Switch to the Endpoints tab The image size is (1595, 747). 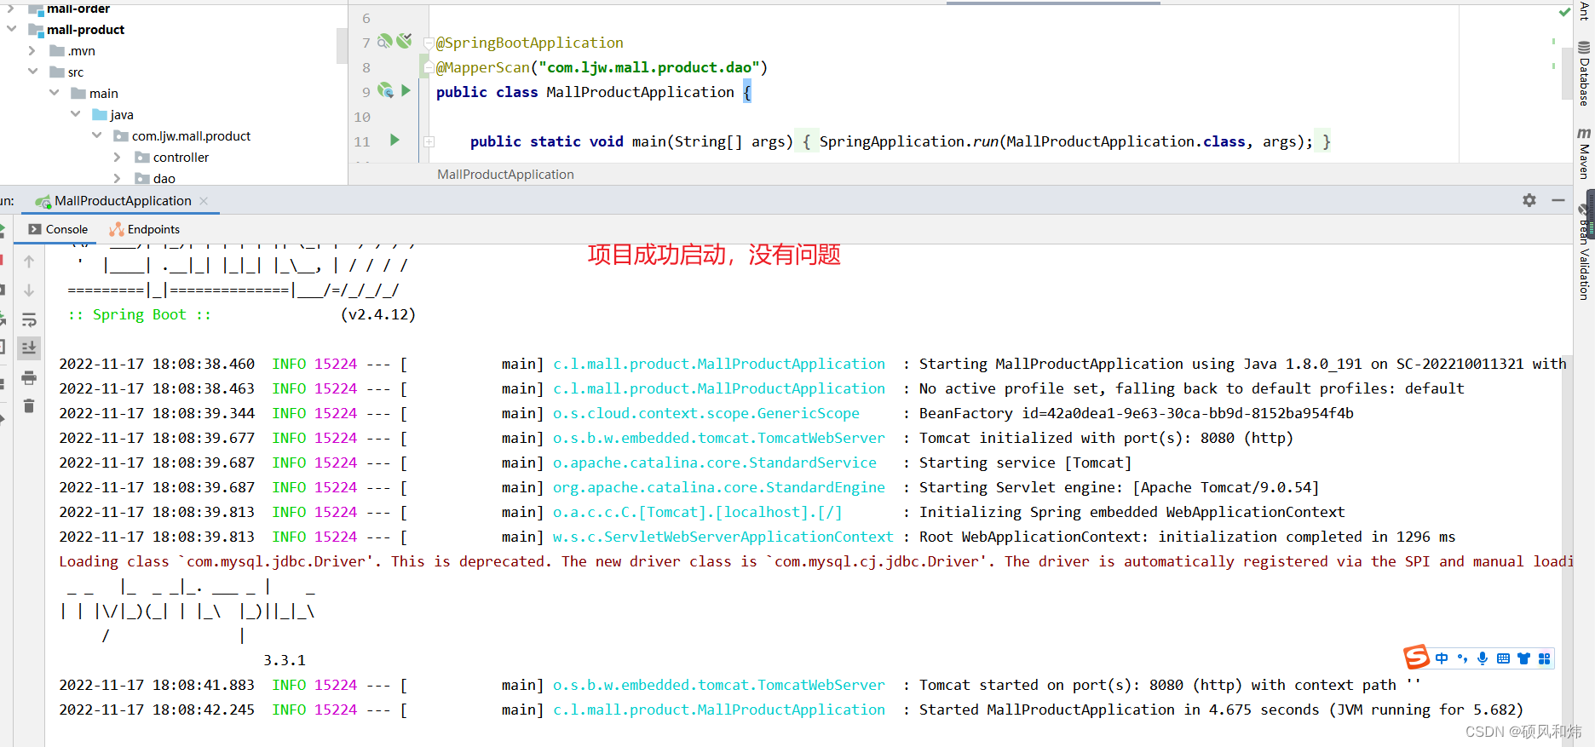tap(145, 229)
